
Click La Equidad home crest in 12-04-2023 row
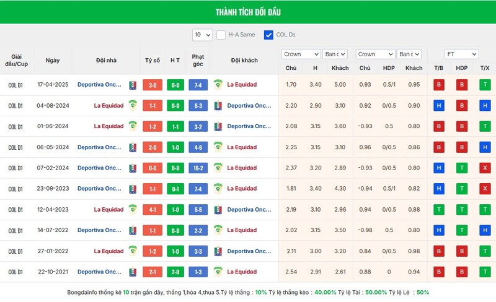[x=132, y=210]
